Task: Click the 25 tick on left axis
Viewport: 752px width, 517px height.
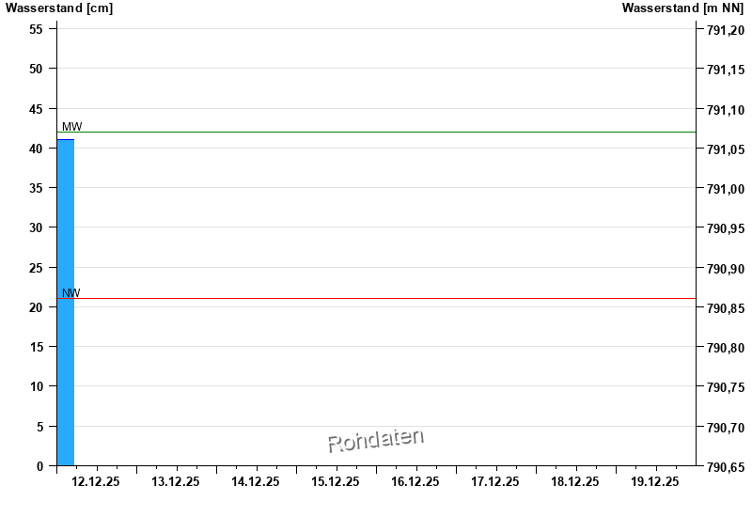Action: (x=36, y=268)
